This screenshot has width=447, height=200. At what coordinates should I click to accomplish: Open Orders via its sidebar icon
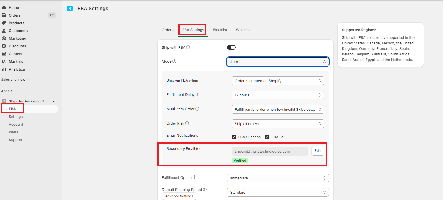4,15
